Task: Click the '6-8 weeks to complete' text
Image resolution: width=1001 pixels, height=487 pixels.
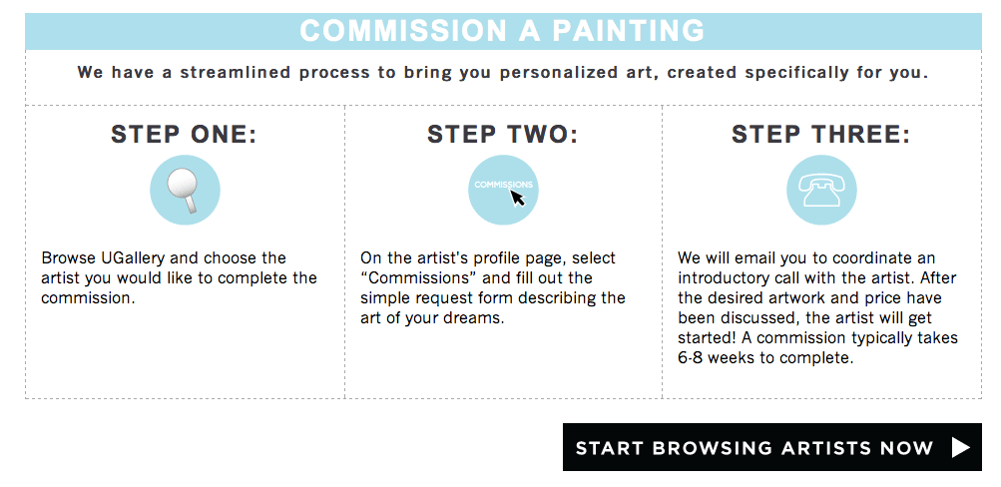Action: (765, 357)
